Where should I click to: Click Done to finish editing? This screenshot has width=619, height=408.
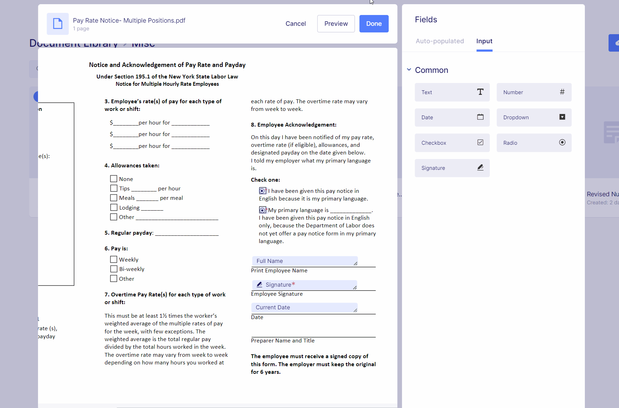[x=374, y=24]
